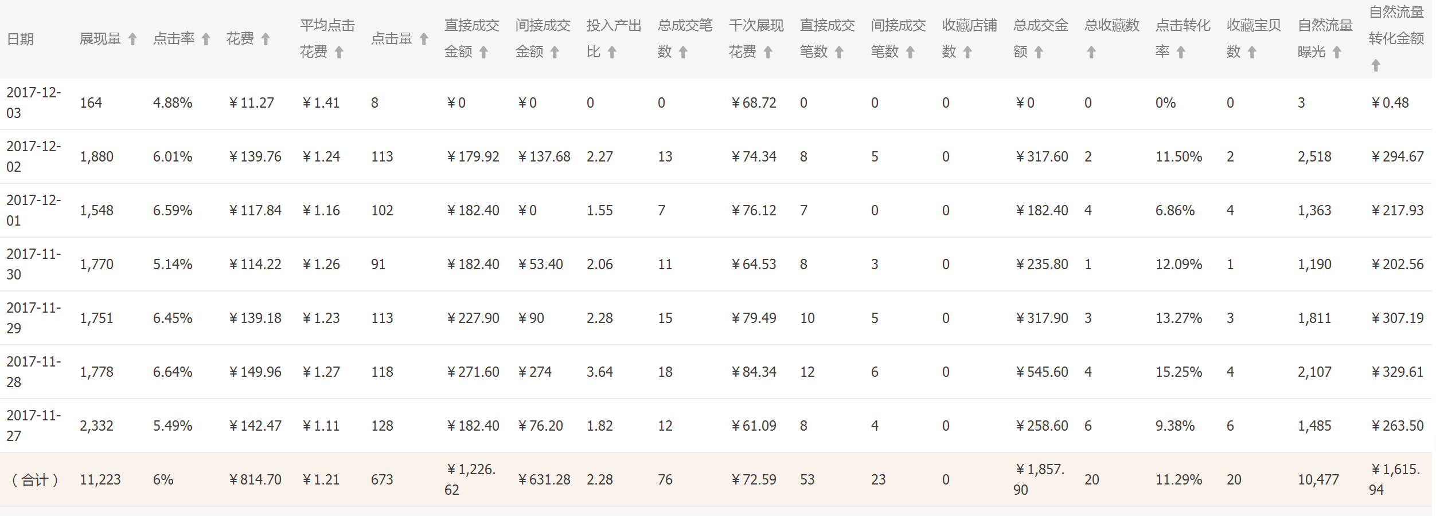Click total clicks 673
This screenshot has width=1436, height=516.
[x=382, y=479]
